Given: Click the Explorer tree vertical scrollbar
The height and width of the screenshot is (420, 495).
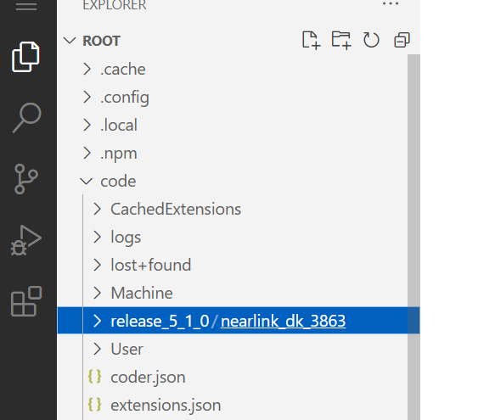Looking at the screenshot, I should click(413, 237).
